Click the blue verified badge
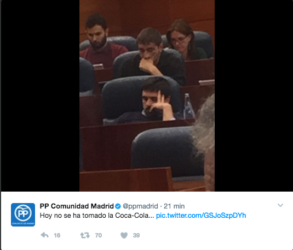The image size is (293, 250). tap(118, 206)
